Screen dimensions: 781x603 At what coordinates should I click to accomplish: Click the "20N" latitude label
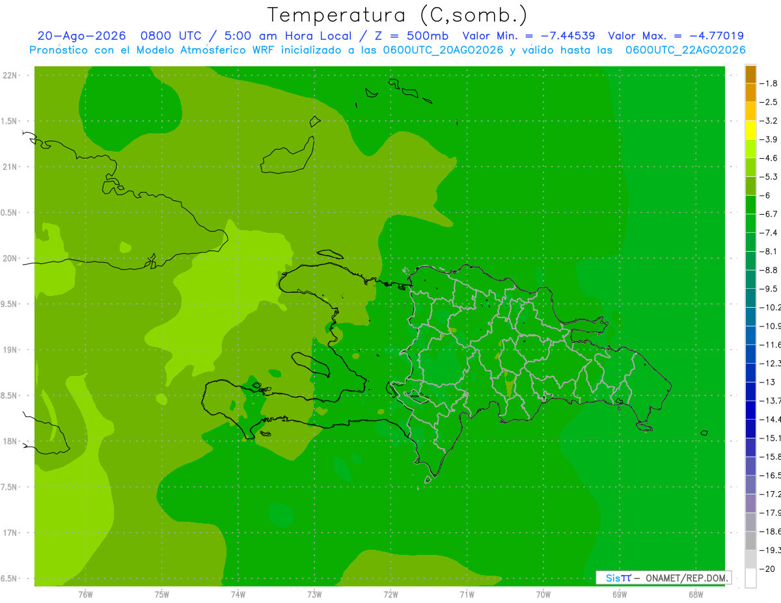point(9,258)
